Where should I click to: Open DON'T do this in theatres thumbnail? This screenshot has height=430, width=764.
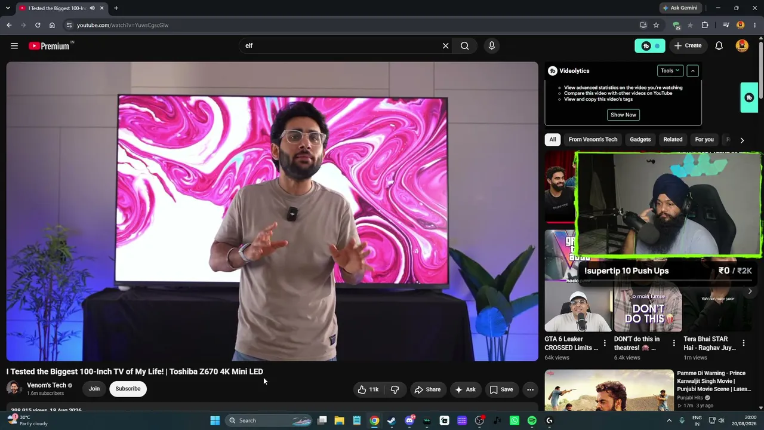point(648,308)
